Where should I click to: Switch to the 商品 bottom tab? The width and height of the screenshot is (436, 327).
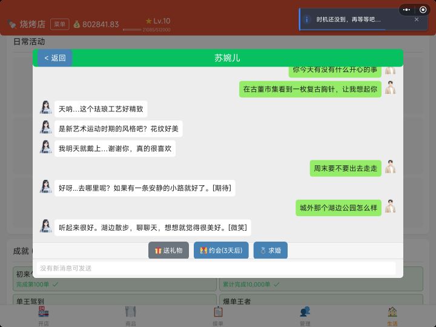pyautogui.click(x=130, y=316)
